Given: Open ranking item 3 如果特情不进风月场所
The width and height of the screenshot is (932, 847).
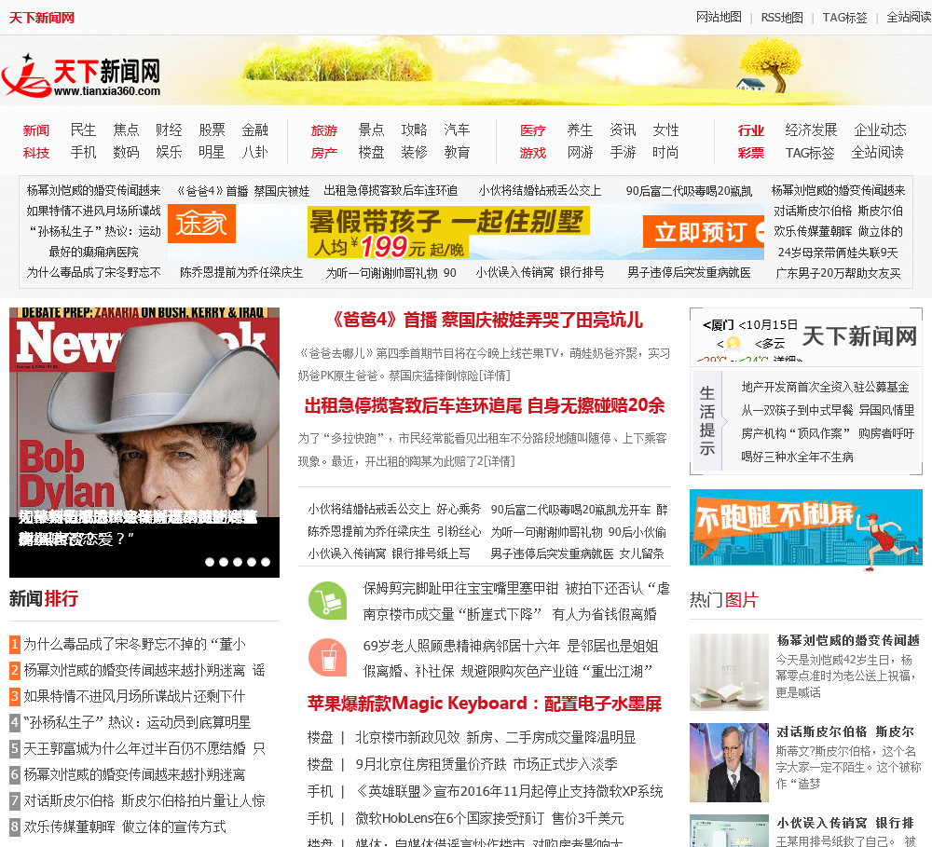Looking at the screenshot, I should click(x=134, y=696).
